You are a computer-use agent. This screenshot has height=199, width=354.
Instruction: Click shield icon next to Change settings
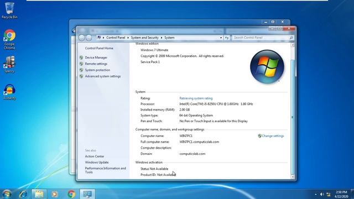[259, 136]
